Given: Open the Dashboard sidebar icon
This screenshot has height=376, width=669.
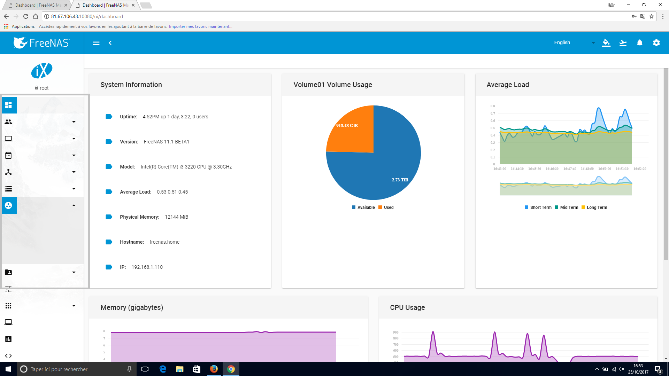Looking at the screenshot, I should coord(9,105).
